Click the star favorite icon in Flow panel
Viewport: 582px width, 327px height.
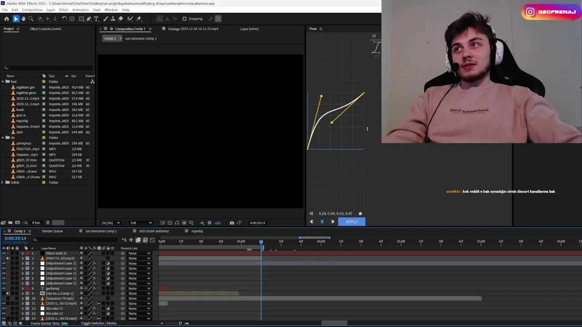click(x=360, y=213)
